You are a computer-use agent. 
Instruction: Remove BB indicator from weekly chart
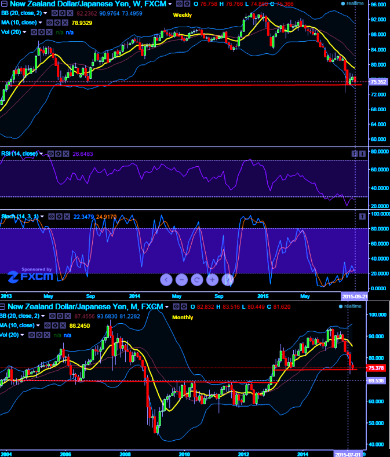point(70,13)
